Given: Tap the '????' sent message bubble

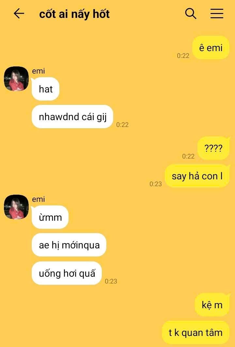Looking at the screenshot, I should (213, 148).
